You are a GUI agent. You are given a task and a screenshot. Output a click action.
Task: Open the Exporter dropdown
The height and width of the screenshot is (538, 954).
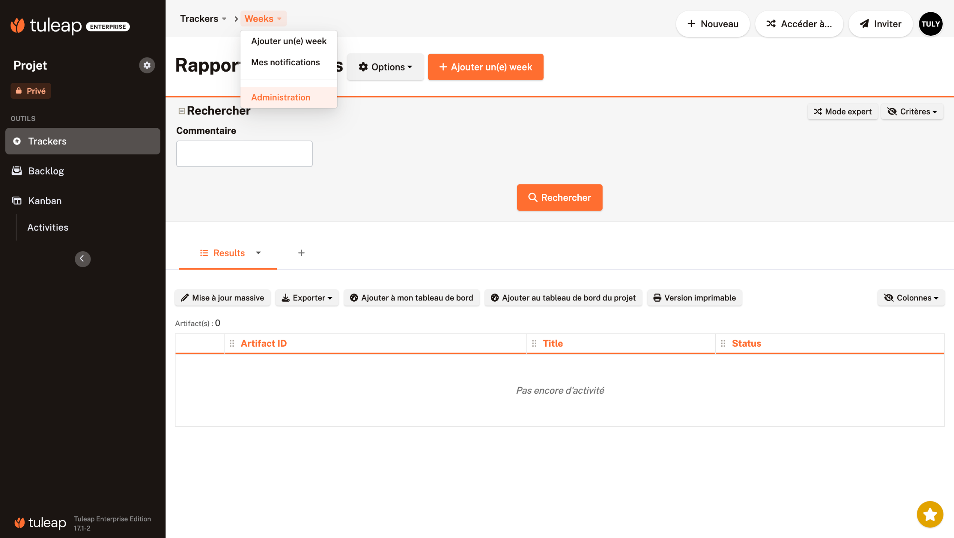(307, 298)
